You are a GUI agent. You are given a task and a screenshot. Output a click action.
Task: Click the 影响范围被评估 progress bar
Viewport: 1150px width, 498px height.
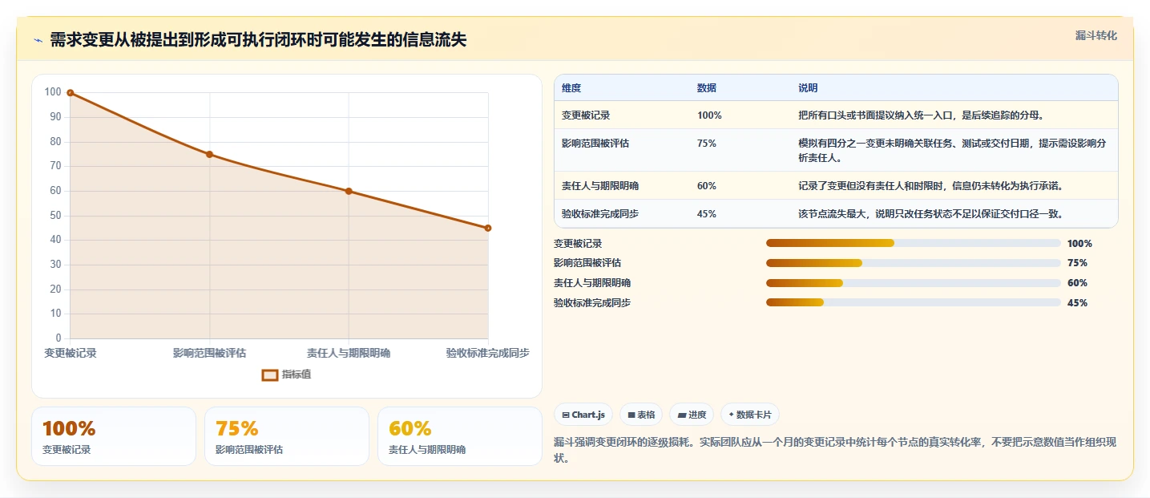coord(914,263)
